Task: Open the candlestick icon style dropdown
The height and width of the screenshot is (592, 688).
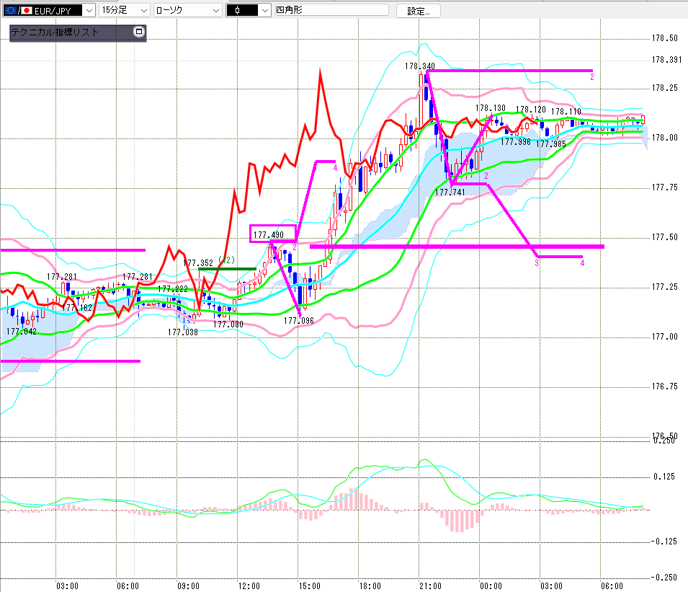Action: pos(249,10)
